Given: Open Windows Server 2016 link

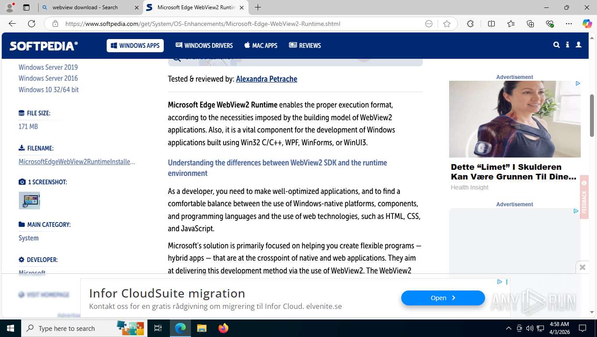Looking at the screenshot, I should point(48,78).
